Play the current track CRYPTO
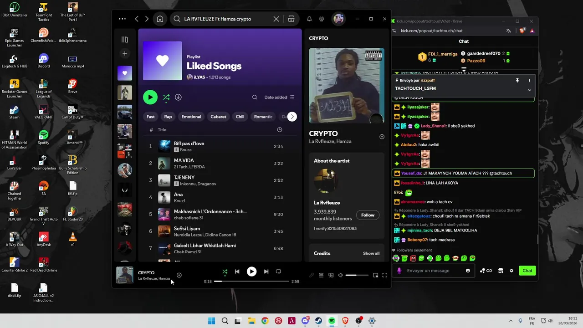 click(x=251, y=272)
